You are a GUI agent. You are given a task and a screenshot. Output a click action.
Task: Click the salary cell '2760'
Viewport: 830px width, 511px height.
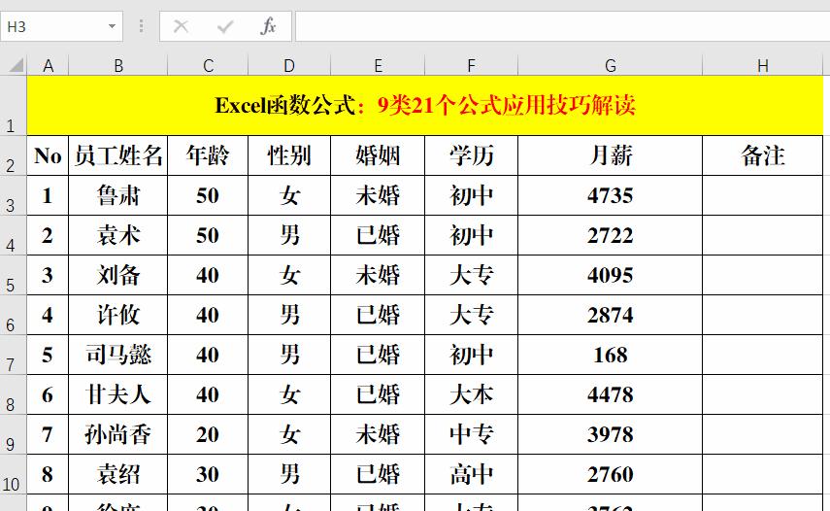(611, 474)
